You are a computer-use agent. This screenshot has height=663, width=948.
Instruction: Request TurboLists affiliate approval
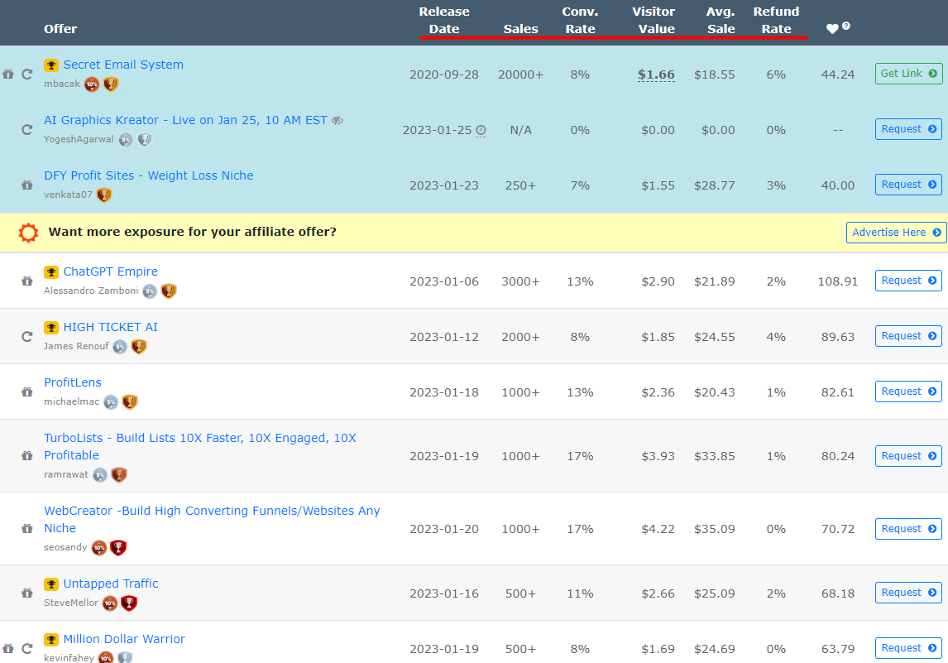tap(908, 456)
